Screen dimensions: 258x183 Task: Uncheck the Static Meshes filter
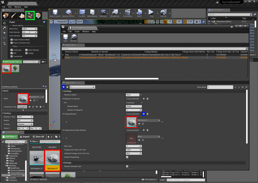(26, 50)
